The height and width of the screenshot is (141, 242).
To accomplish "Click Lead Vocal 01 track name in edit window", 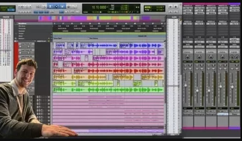I will click(x=26, y=44).
